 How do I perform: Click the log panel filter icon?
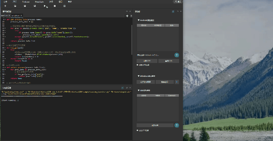click(x=122, y=88)
